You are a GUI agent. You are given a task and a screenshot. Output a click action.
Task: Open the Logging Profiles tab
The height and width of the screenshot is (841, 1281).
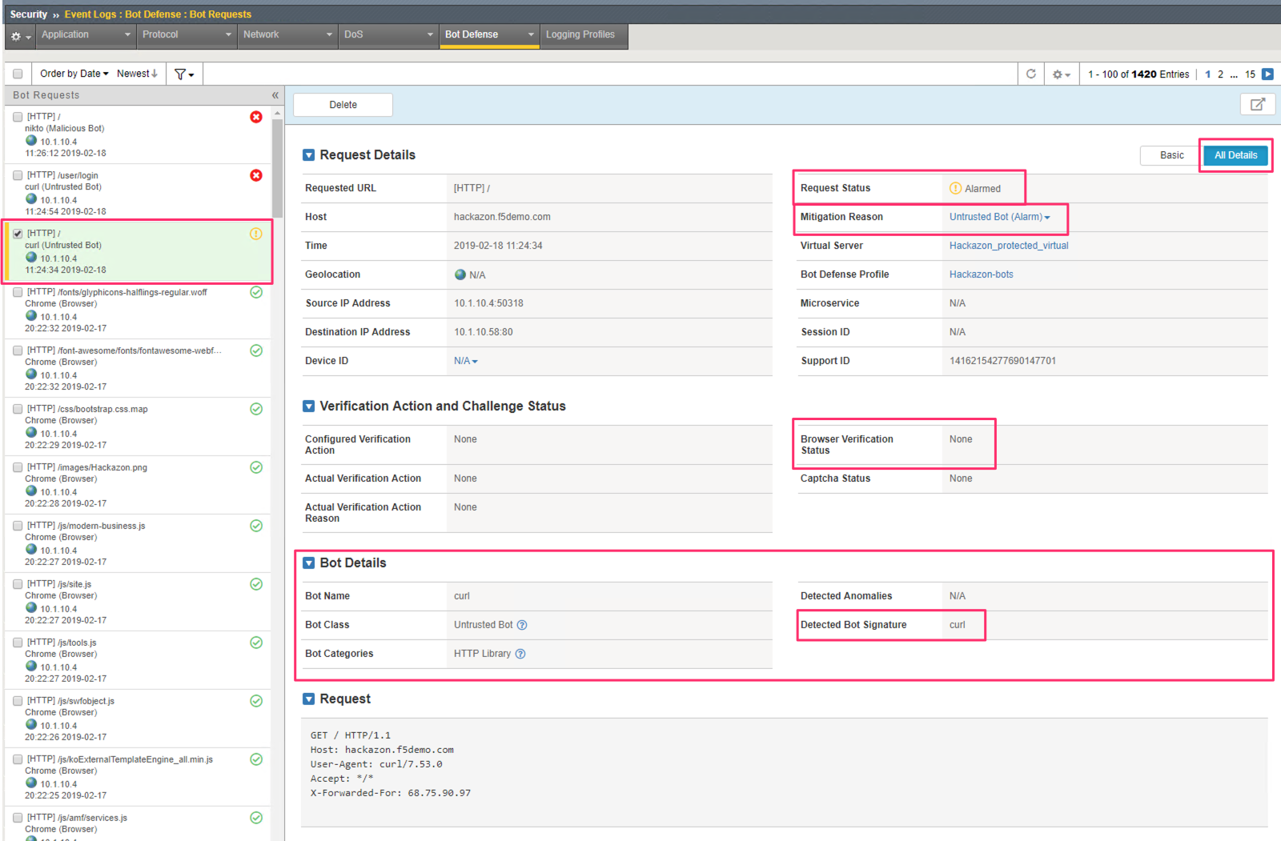(584, 36)
